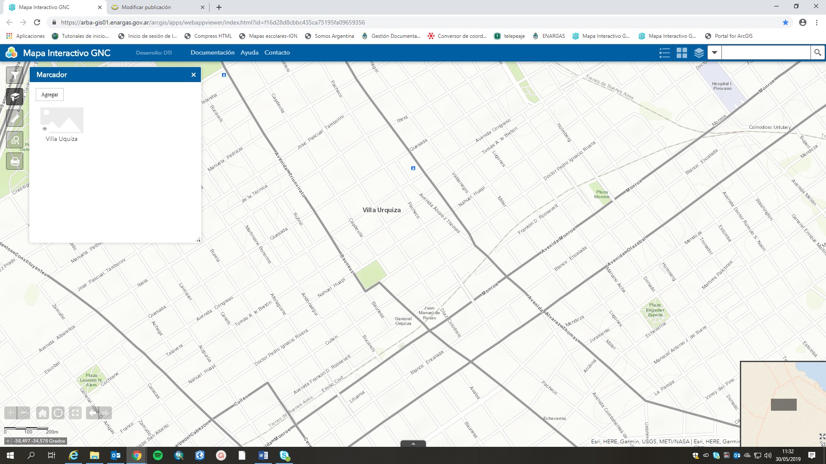Toggle the Bookmark (Marcador) widget

click(15, 97)
